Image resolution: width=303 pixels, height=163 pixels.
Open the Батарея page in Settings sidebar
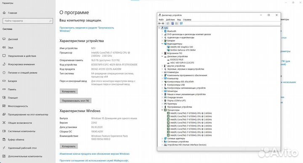(x=12, y=81)
